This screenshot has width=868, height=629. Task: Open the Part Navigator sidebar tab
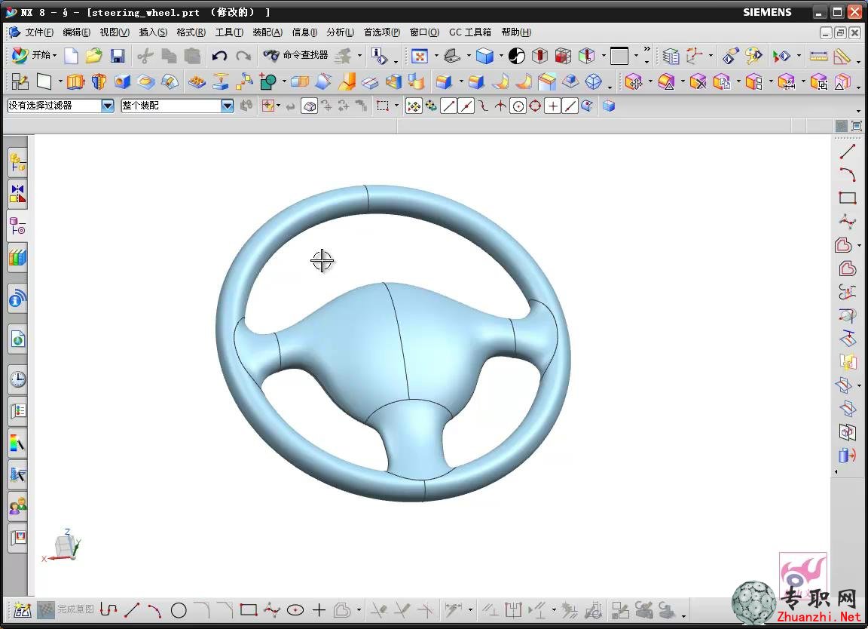pyautogui.click(x=18, y=226)
